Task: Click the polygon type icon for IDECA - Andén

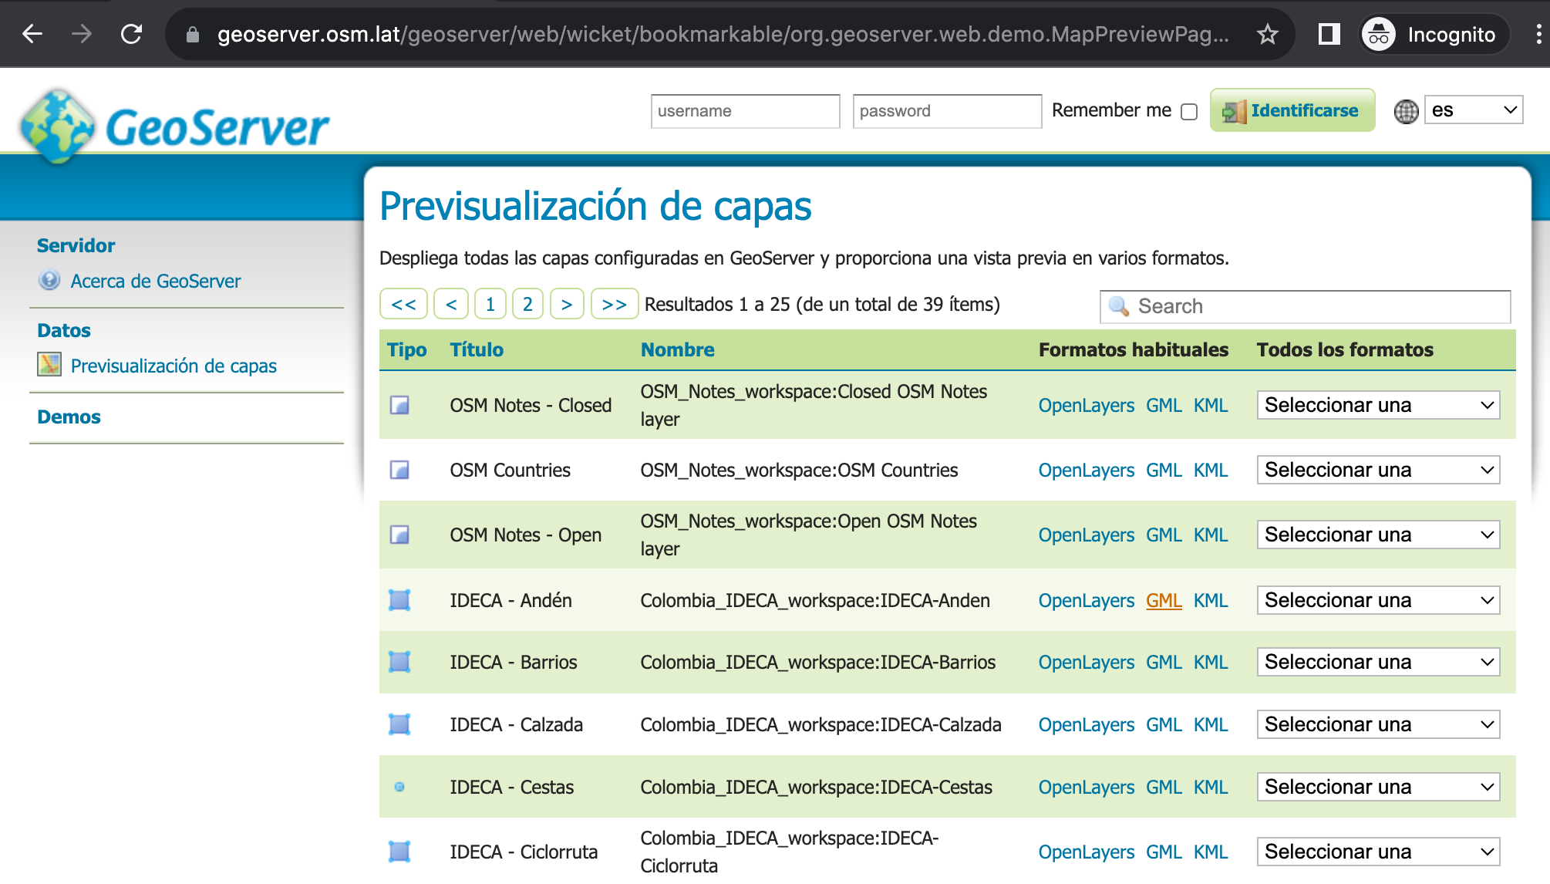Action: [x=399, y=600]
